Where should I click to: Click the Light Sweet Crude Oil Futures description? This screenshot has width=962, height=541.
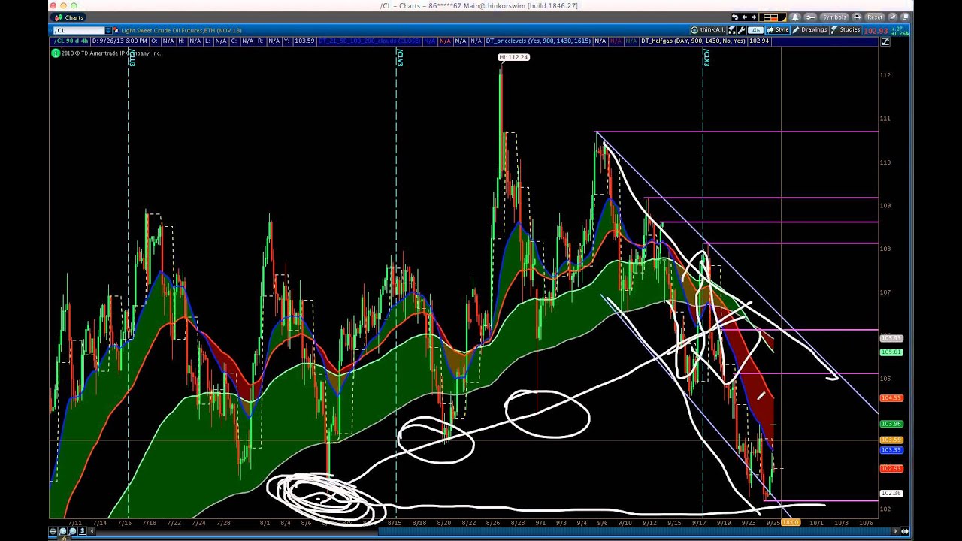click(x=181, y=30)
